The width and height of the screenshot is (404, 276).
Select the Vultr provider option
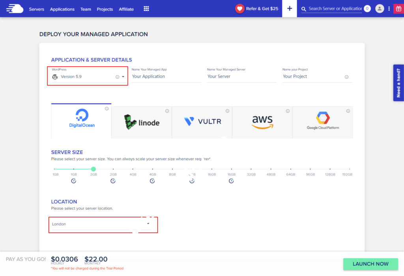(202, 121)
